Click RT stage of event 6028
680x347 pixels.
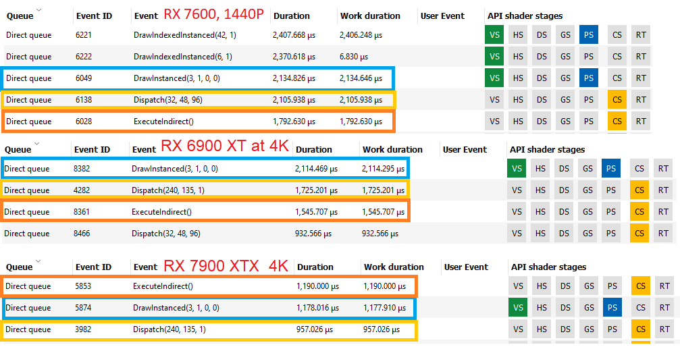(641, 122)
